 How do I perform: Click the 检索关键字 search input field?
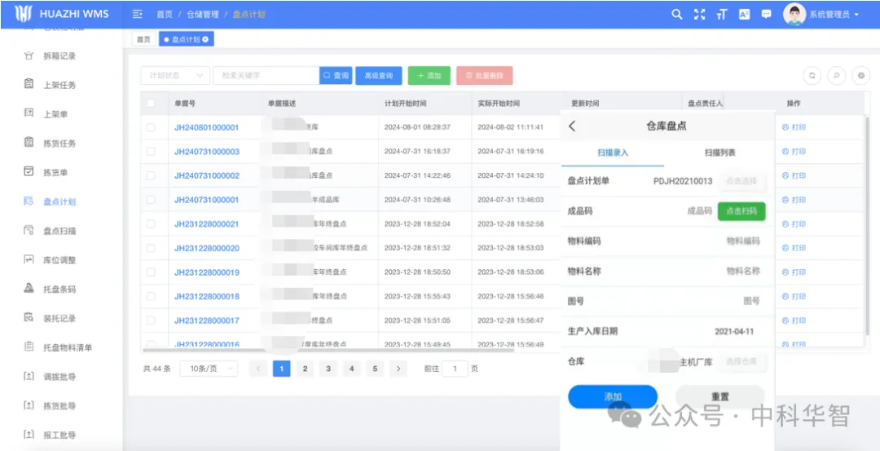point(266,75)
